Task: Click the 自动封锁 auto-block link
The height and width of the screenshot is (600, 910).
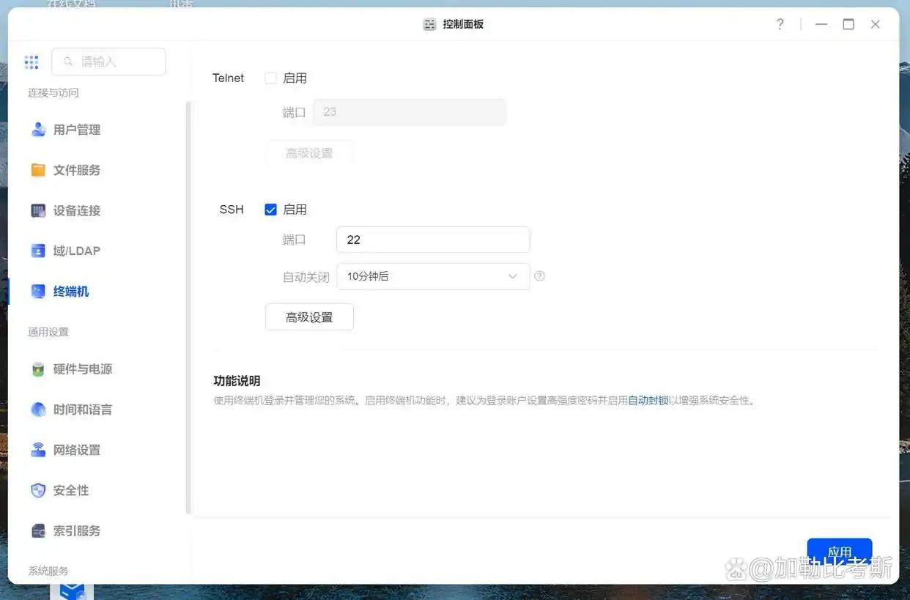Action: click(648, 401)
